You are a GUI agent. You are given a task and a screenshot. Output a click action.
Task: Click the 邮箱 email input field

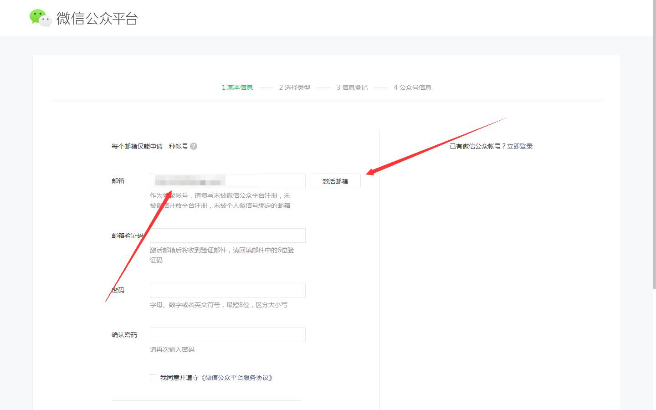(x=227, y=180)
